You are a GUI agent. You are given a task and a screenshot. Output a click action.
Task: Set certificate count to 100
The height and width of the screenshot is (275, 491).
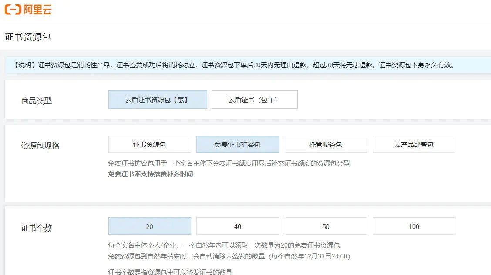414,226
